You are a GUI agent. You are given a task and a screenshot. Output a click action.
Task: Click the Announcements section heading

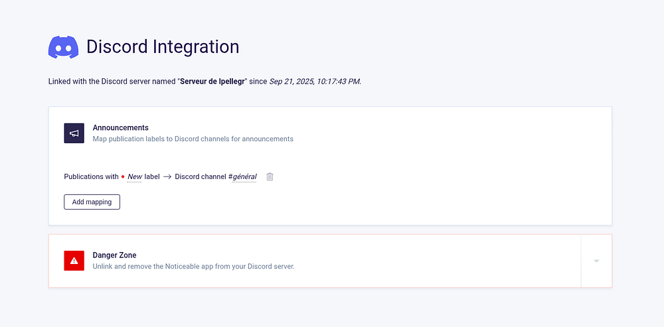[x=120, y=127]
